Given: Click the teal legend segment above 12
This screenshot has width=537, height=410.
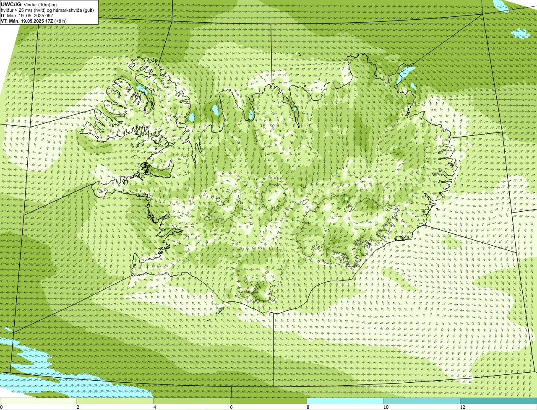Looking at the screenshot, I should [499, 401].
